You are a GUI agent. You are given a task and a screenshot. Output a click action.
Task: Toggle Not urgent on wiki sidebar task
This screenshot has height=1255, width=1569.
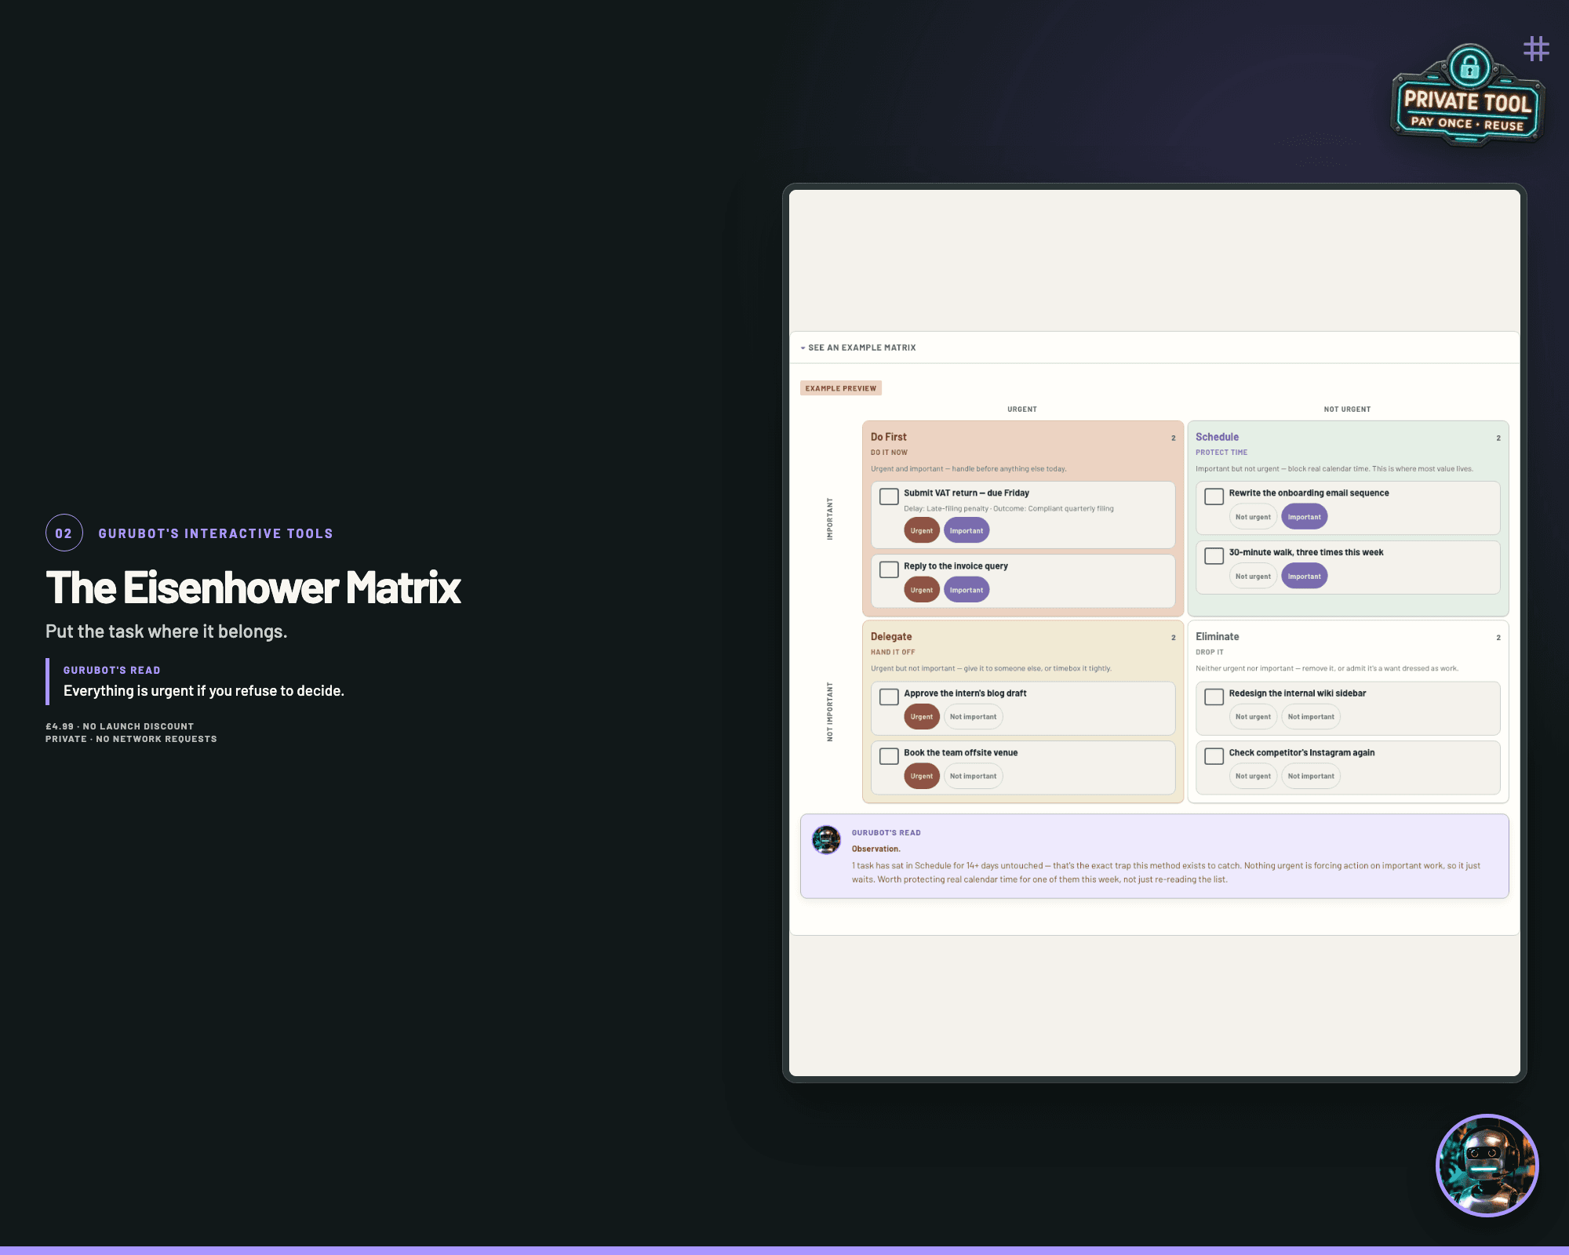tap(1253, 717)
